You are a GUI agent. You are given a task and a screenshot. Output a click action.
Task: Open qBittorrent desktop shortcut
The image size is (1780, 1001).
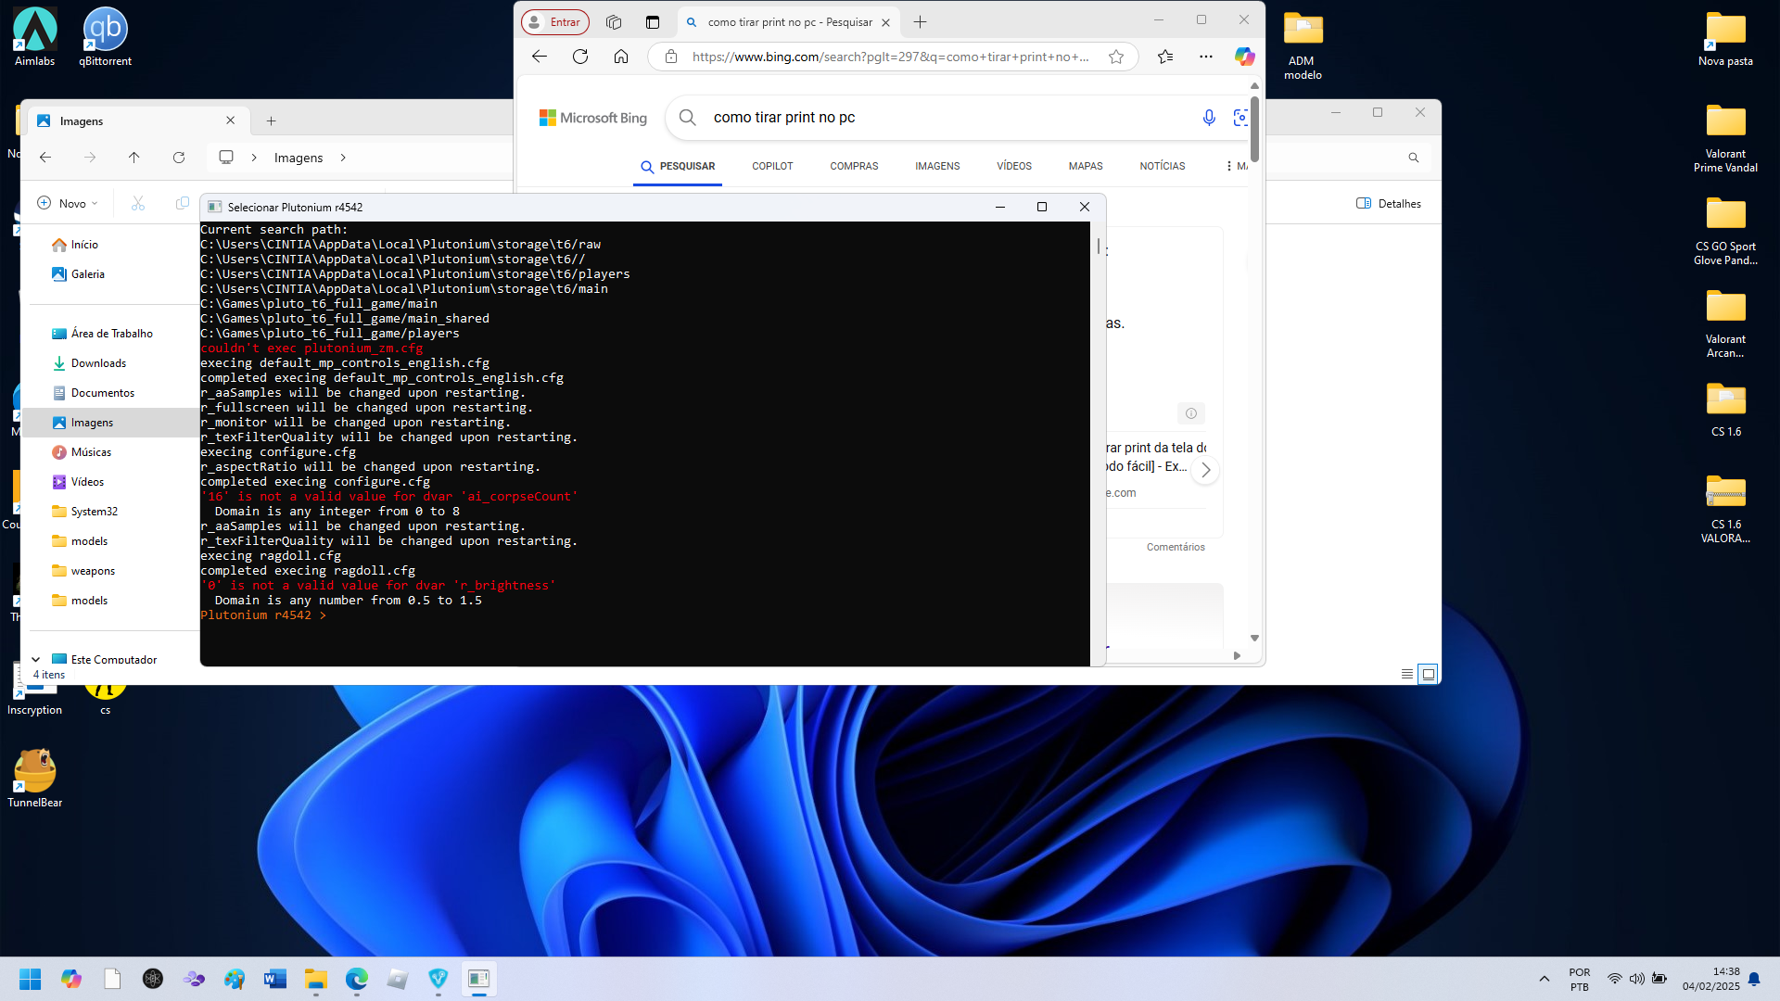tap(105, 37)
